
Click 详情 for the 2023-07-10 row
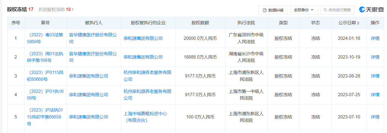pos(375,117)
